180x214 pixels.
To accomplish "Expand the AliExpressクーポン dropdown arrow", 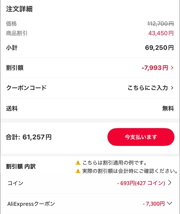I will click(x=169, y=203).
